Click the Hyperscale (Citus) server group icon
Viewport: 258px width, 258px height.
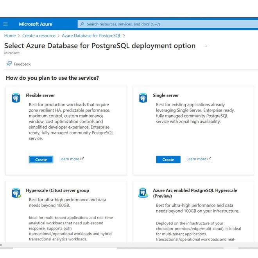pos(16,193)
